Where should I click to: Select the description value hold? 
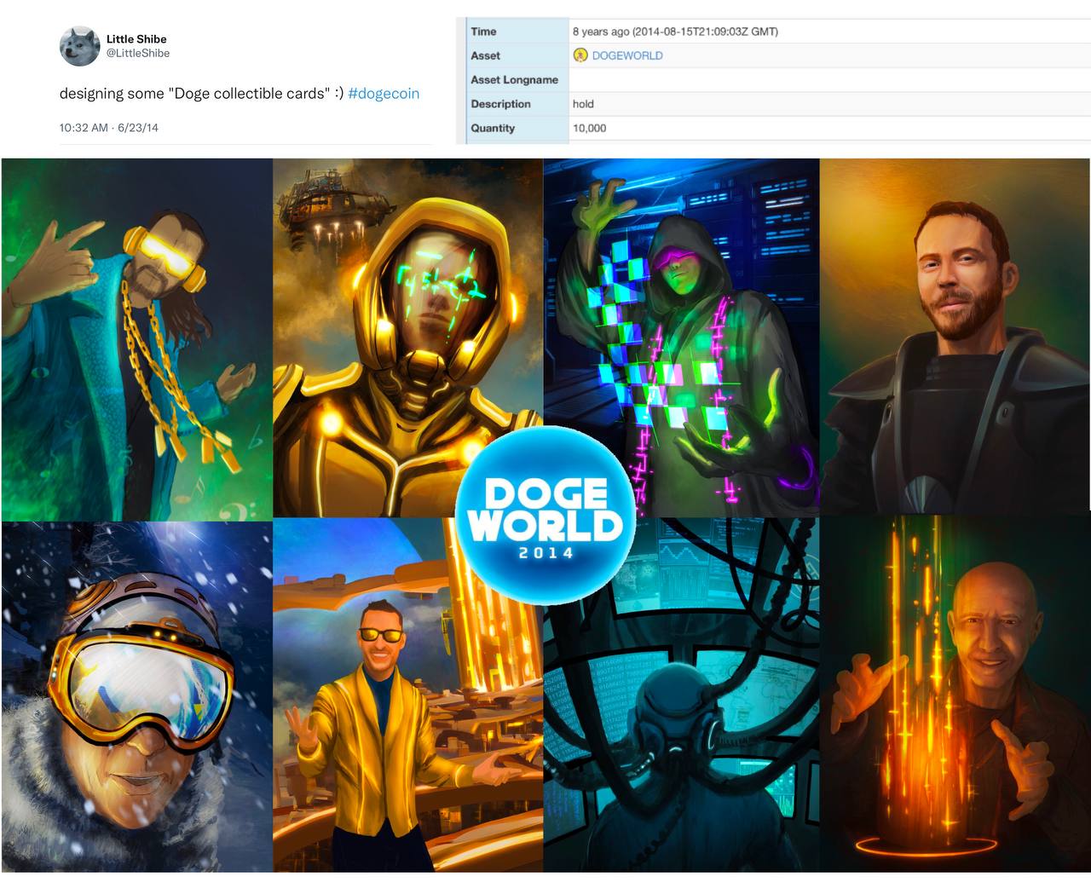(583, 104)
